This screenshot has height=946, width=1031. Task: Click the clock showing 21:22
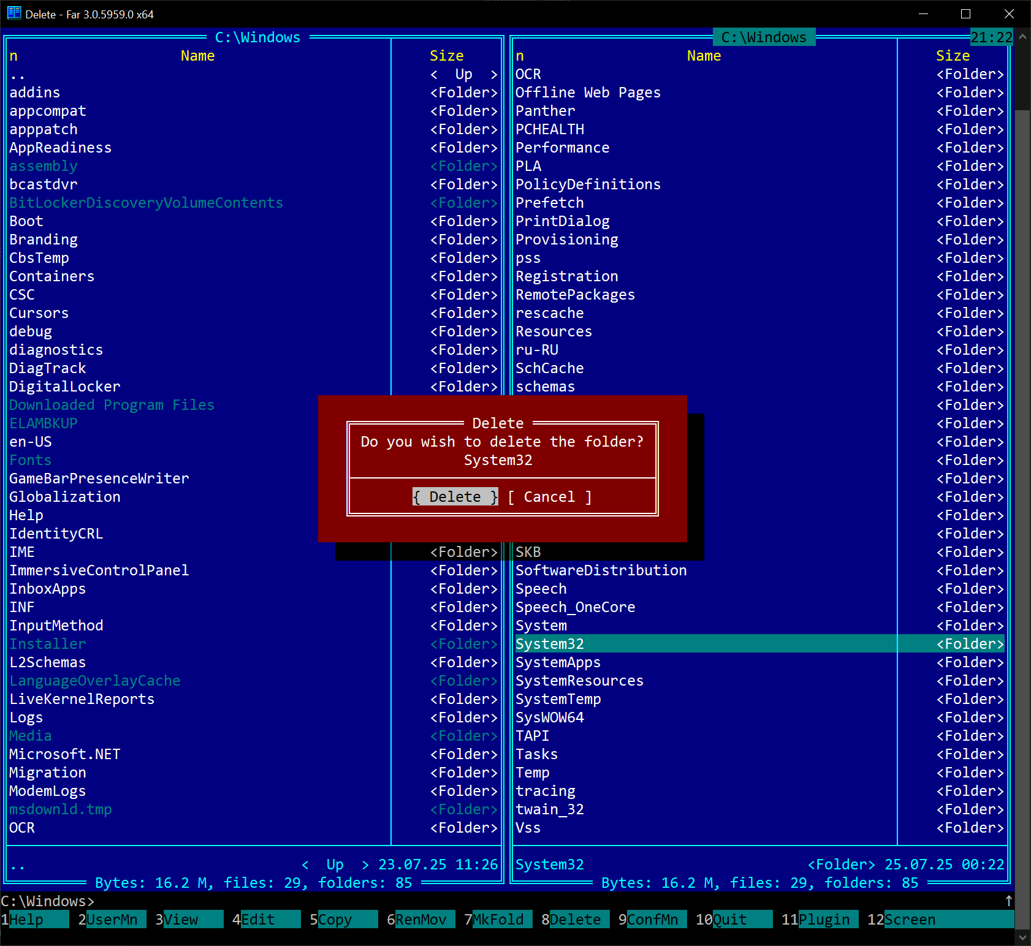(992, 37)
